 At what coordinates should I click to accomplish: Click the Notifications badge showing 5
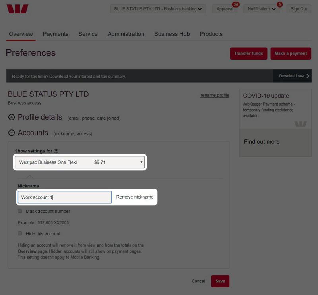coord(280,4)
